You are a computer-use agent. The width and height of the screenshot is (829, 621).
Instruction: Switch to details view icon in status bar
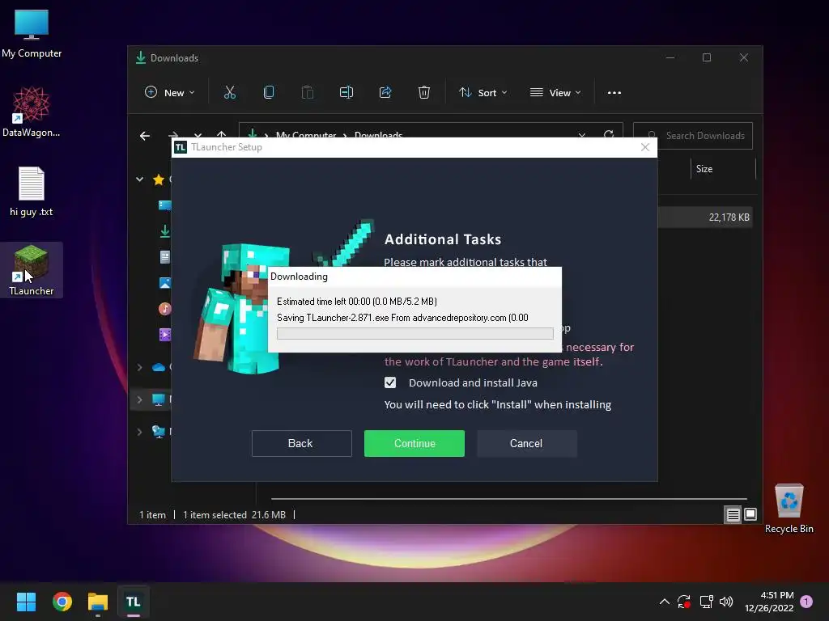point(733,514)
